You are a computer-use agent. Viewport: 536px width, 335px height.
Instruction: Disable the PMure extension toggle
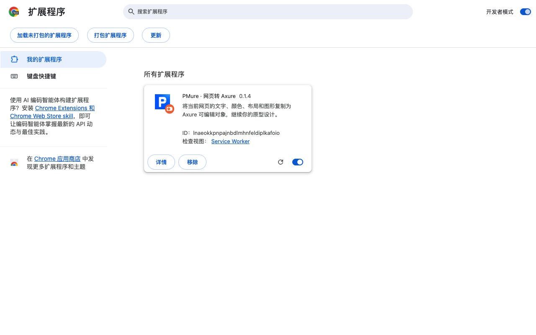[298, 162]
